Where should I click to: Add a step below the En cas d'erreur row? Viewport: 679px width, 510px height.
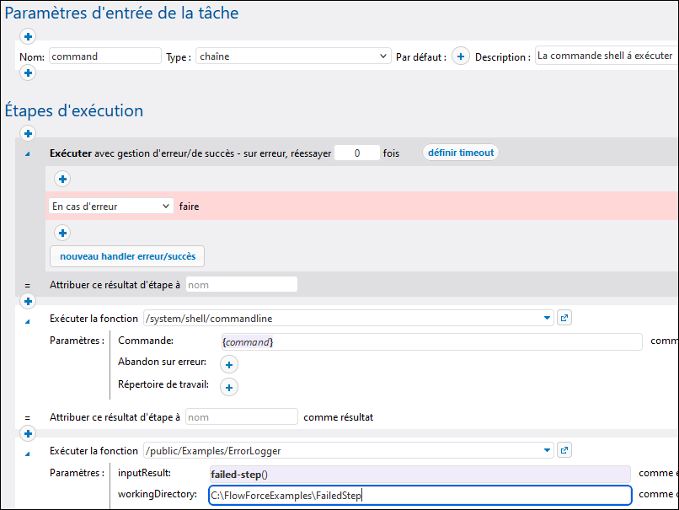pyautogui.click(x=62, y=233)
